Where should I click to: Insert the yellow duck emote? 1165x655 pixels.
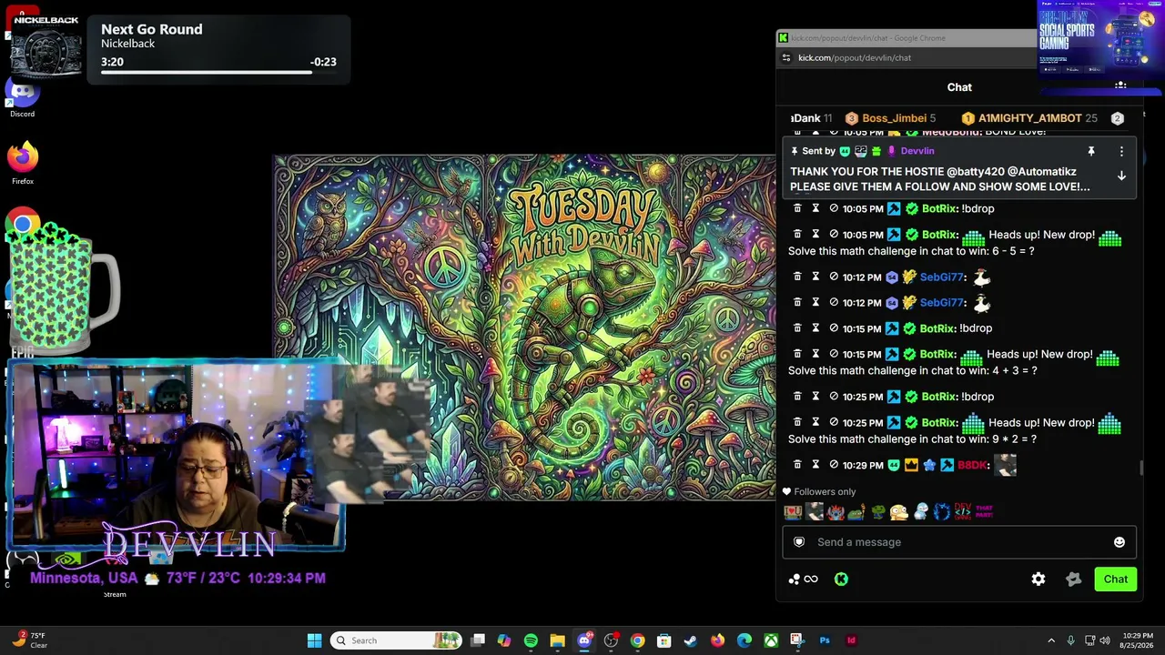point(899,512)
